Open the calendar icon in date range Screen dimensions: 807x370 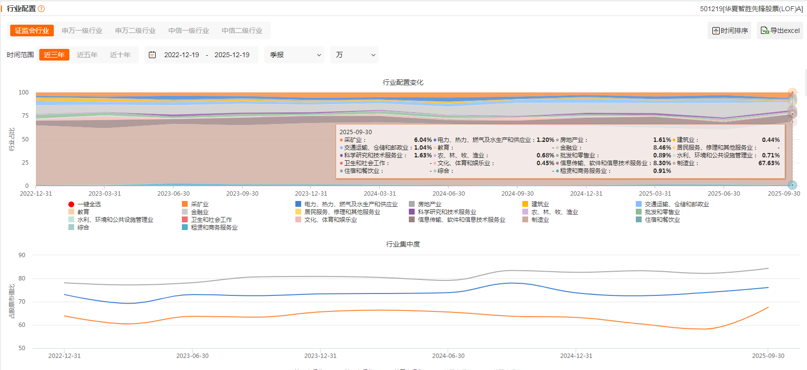[x=152, y=55]
